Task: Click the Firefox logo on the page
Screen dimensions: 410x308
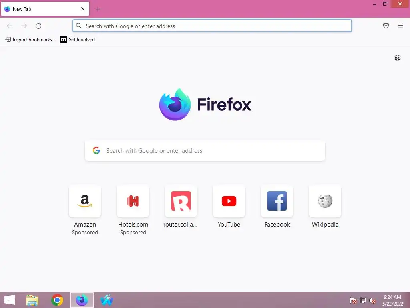Action: [175, 105]
